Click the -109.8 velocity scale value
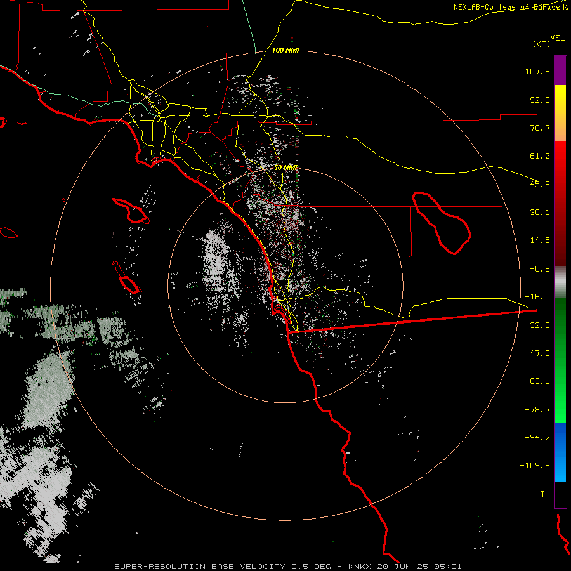This screenshot has width=571, height=571. click(535, 466)
